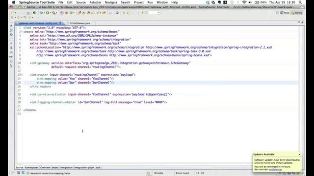The height and width of the screenshot is (176, 314).
Task: Click the "fooChannel" mapping value on line 14
Action: tap(101, 79)
